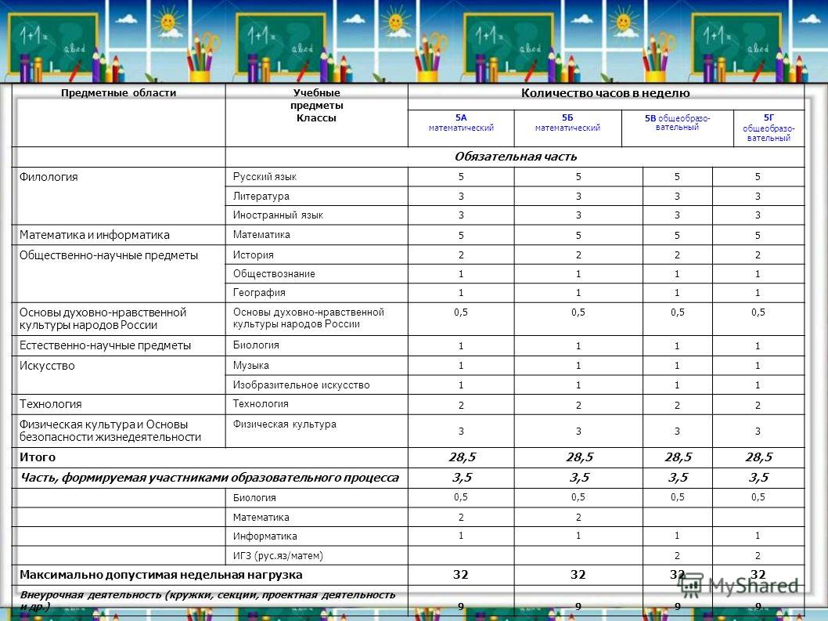Click the maximum weekly load 32 for 5Г

758,575
